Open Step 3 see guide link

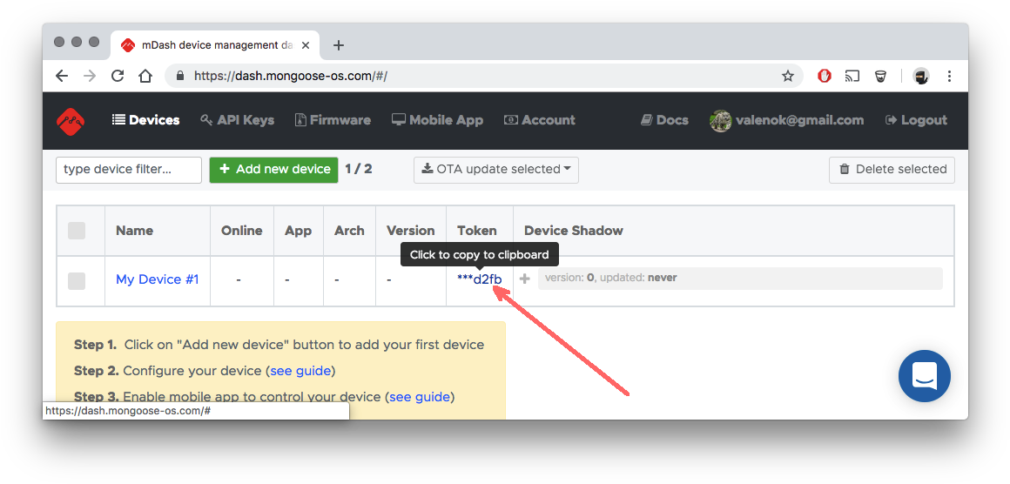click(420, 397)
